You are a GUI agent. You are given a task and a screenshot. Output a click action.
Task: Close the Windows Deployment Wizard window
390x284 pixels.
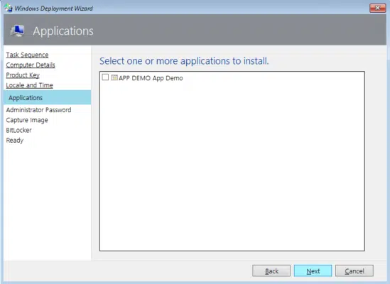click(377, 8)
